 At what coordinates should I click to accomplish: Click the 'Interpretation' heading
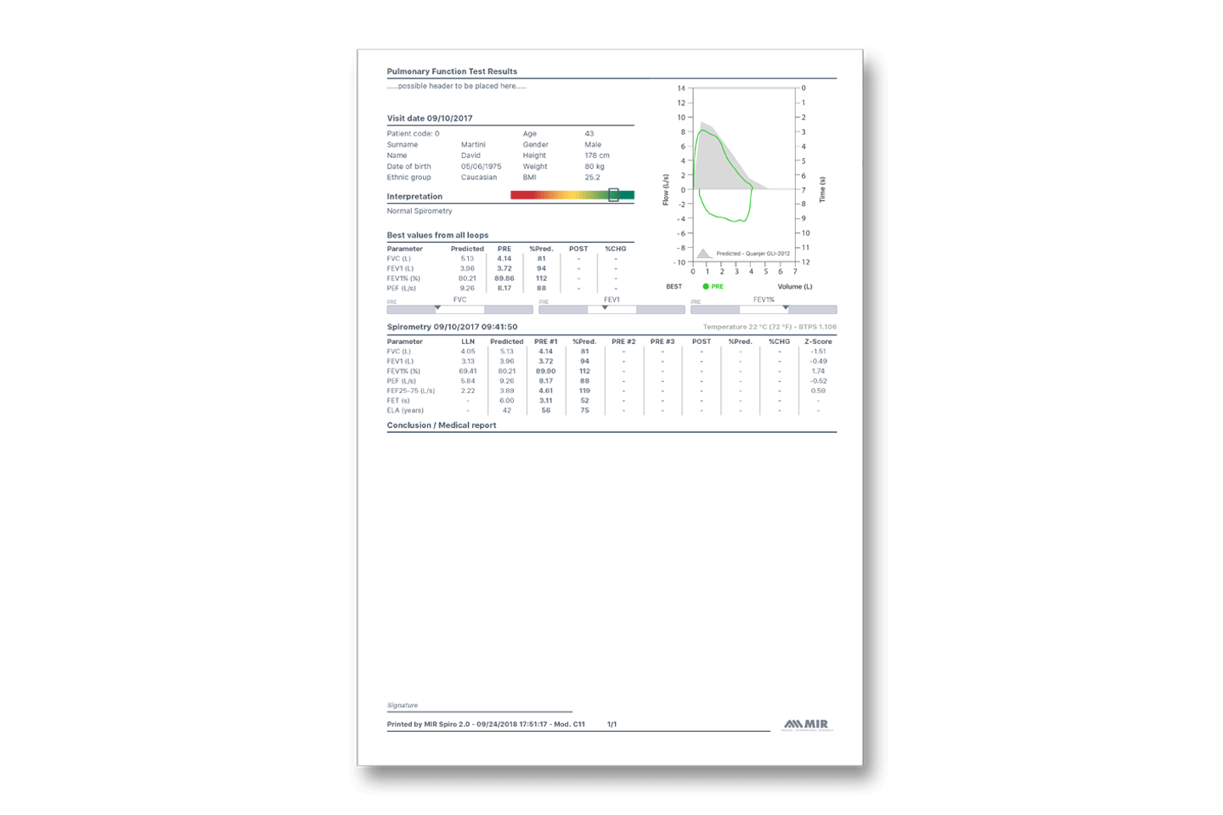tap(414, 196)
